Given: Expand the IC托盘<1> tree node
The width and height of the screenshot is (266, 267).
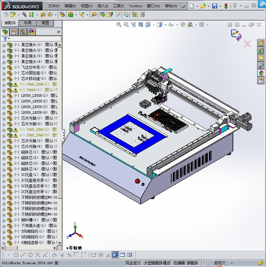Looking at the screenshot, I should pyautogui.click(x=4, y=176).
